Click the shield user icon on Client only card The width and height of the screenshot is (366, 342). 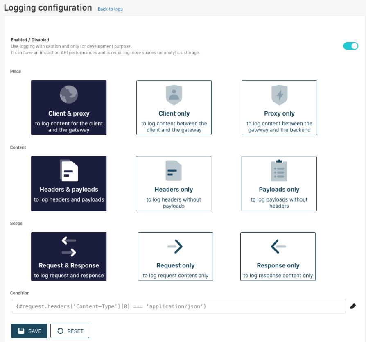(174, 95)
